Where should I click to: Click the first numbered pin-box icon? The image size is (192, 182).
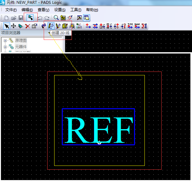tap(102, 26)
